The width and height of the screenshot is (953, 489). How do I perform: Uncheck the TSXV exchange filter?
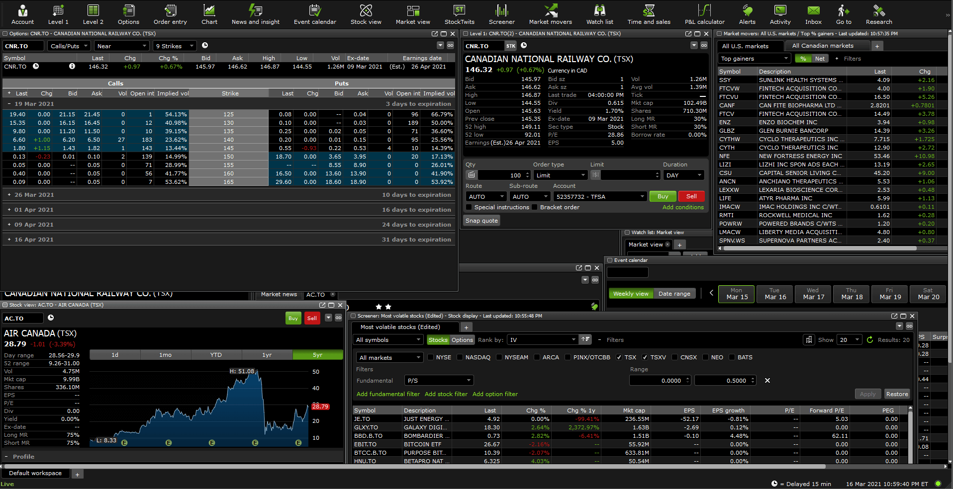coord(645,357)
